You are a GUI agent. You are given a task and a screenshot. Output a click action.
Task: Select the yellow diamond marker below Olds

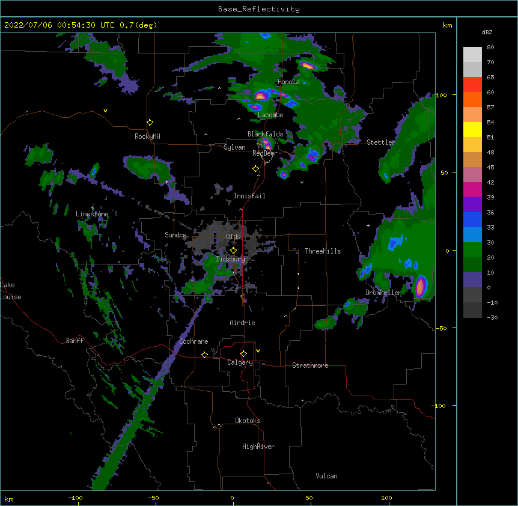233,251
